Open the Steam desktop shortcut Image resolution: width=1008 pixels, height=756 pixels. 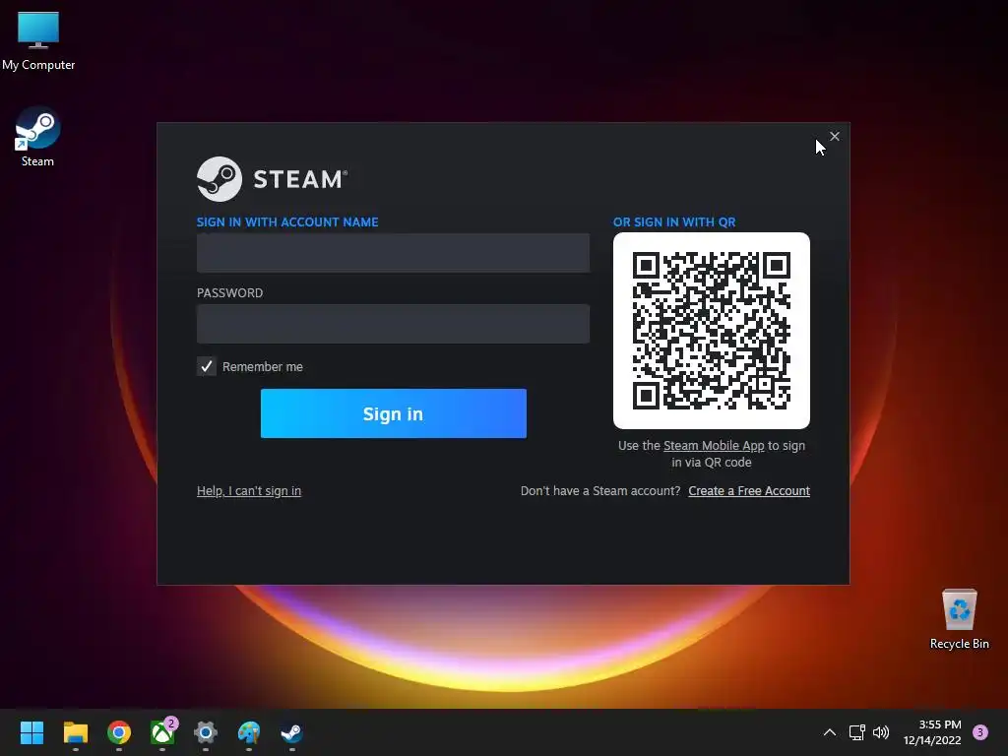[x=38, y=136]
